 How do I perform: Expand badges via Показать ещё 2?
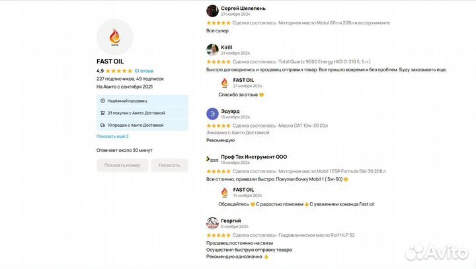(x=112, y=136)
